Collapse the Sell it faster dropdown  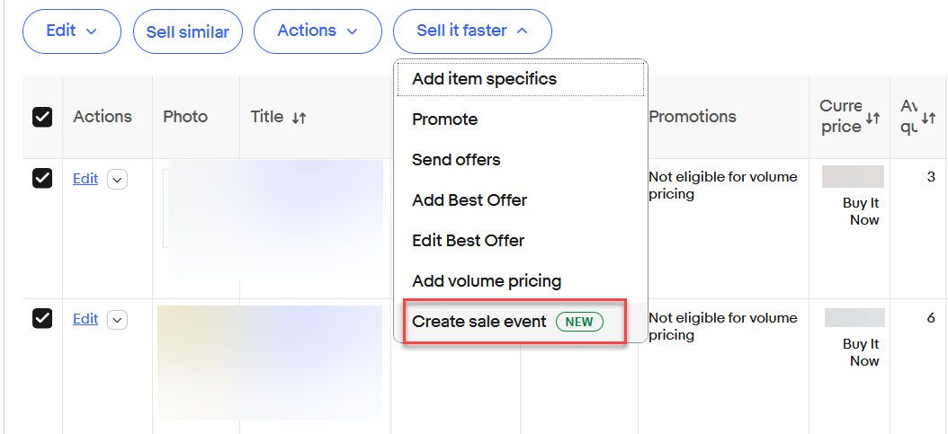pyautogui.click(x=472, y=31)
